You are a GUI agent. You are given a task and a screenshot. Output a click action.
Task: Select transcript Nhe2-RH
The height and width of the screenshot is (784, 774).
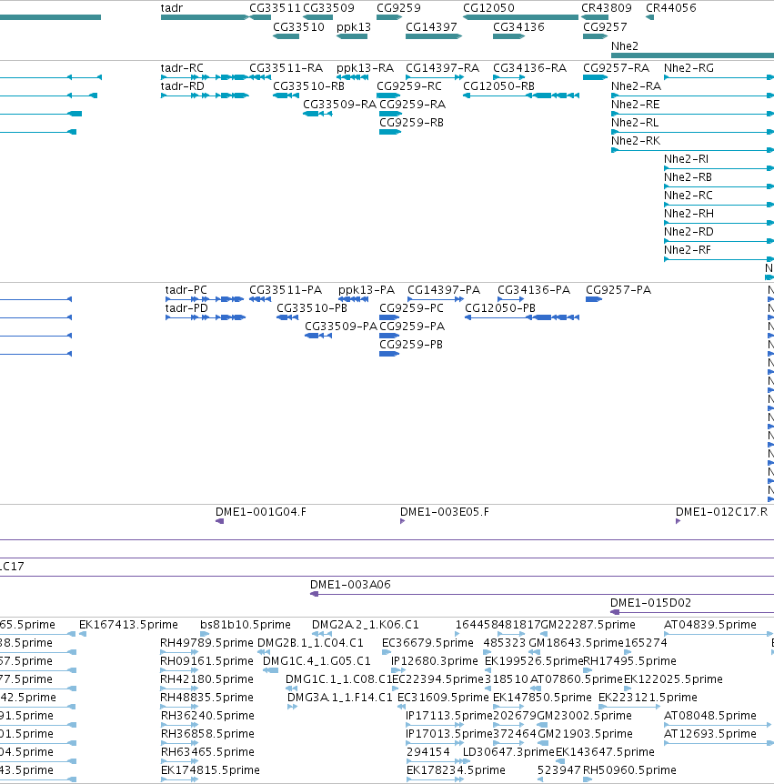click(689, 214)
